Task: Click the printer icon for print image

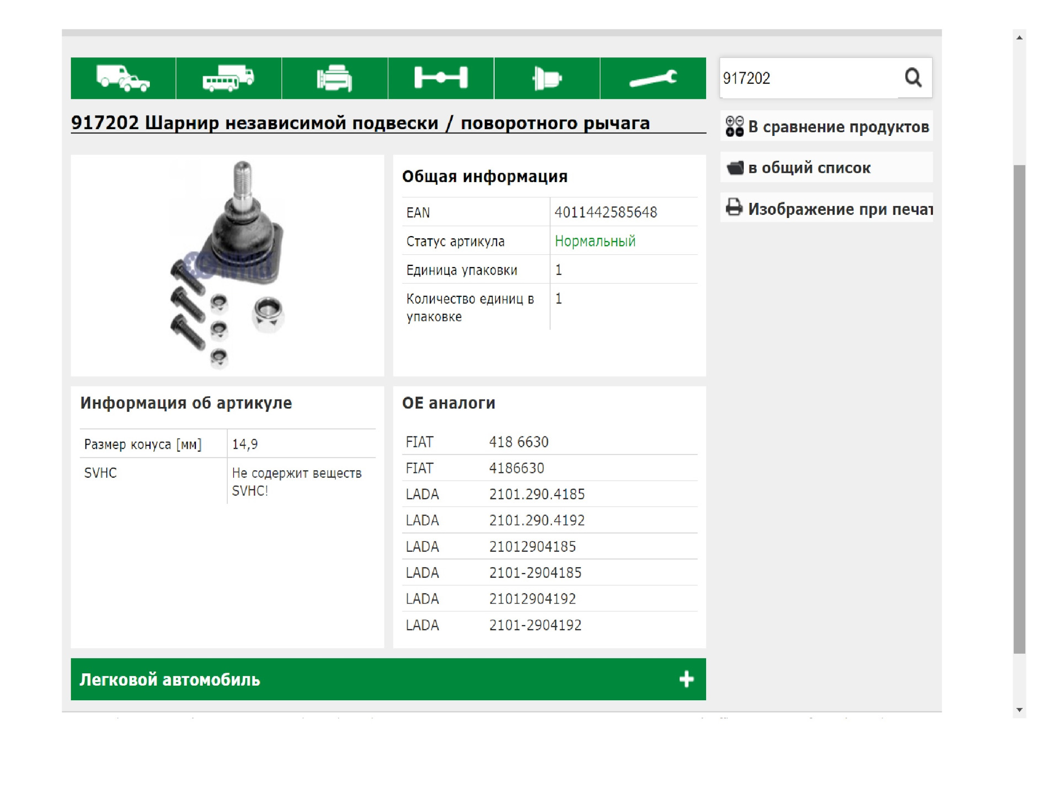Action: coord(734,208)
